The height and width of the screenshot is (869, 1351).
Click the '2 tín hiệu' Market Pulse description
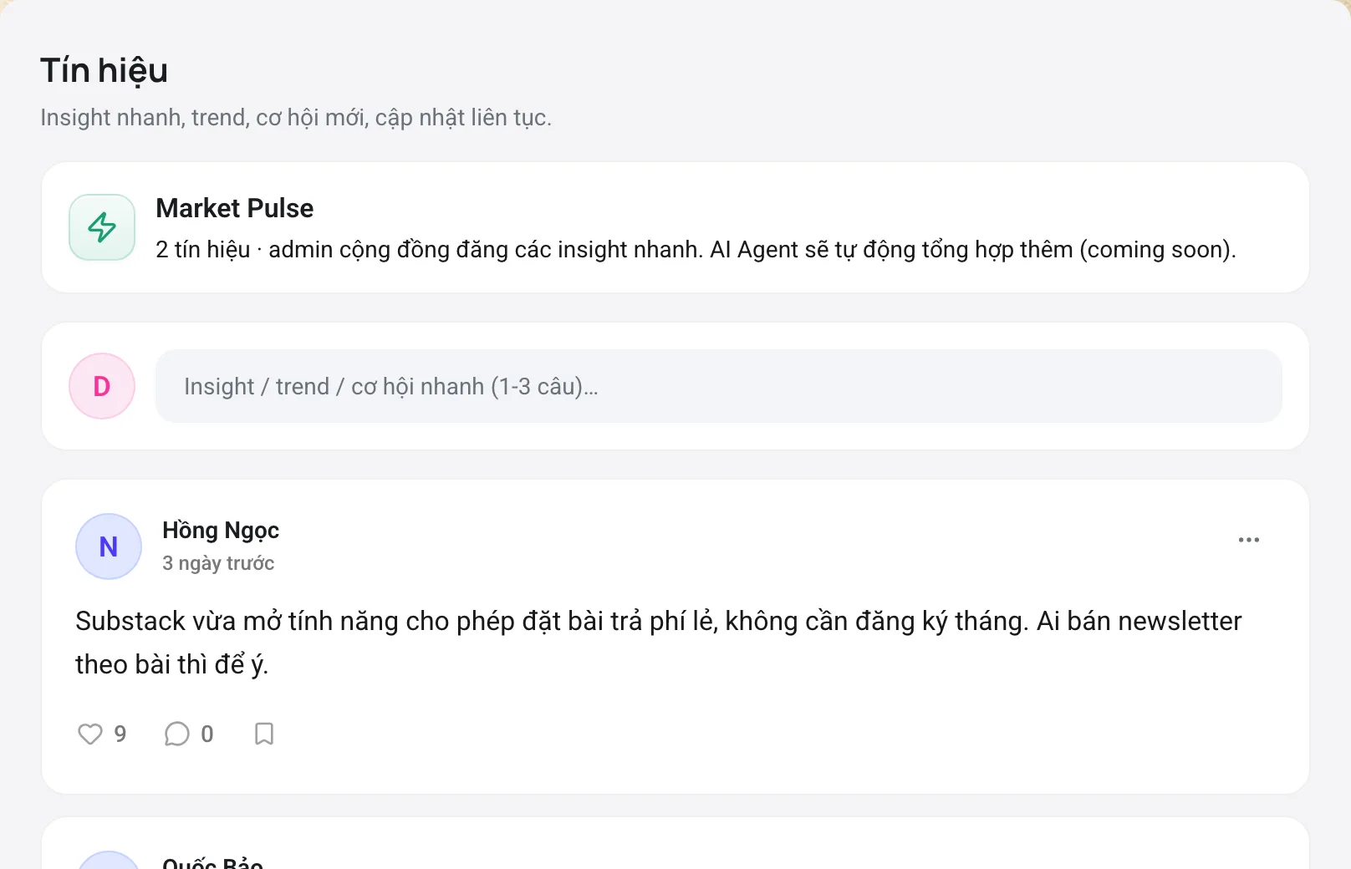[696, 250]
